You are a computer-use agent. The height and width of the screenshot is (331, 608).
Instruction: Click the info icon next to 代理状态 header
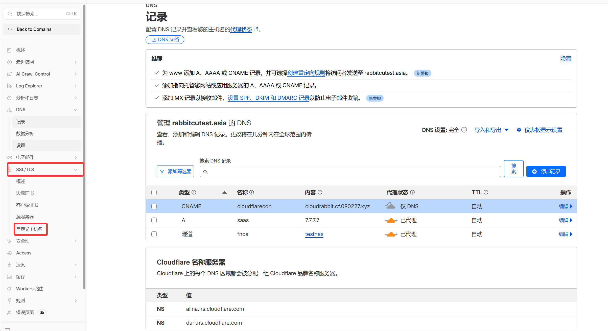pos(412,192)
